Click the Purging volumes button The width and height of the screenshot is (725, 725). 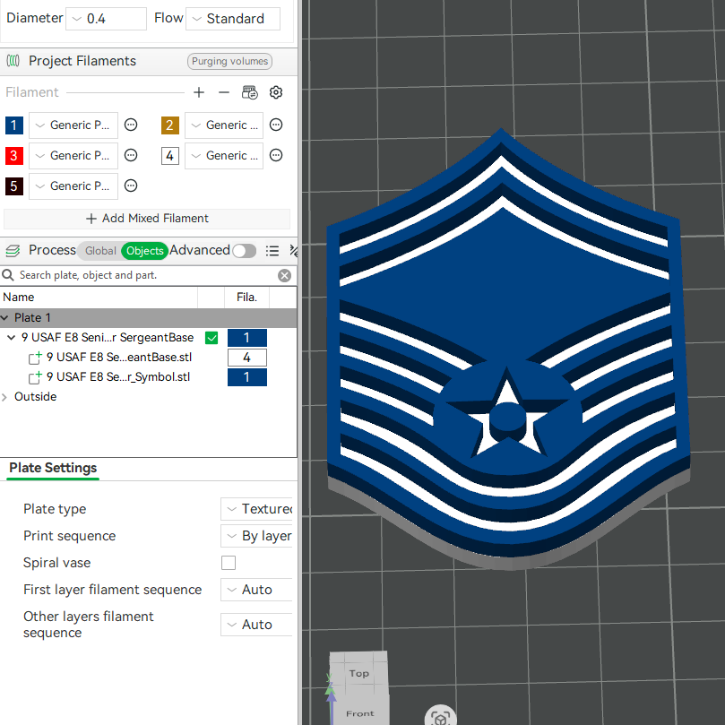coord(229,61)
